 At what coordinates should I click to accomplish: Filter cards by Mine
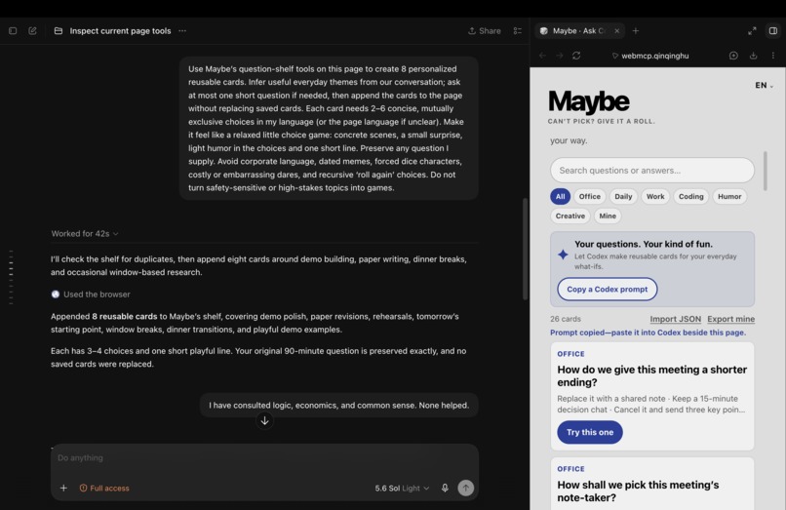click(608, 216)
